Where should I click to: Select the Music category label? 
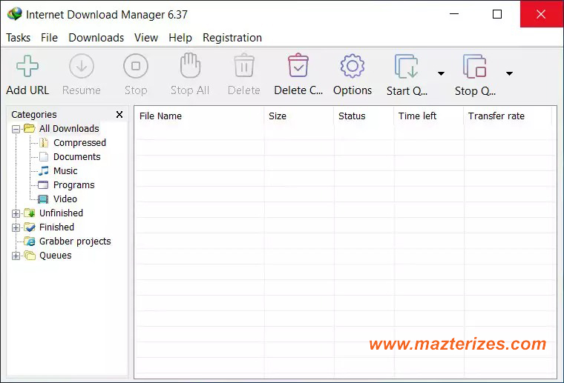pos(65,171)
